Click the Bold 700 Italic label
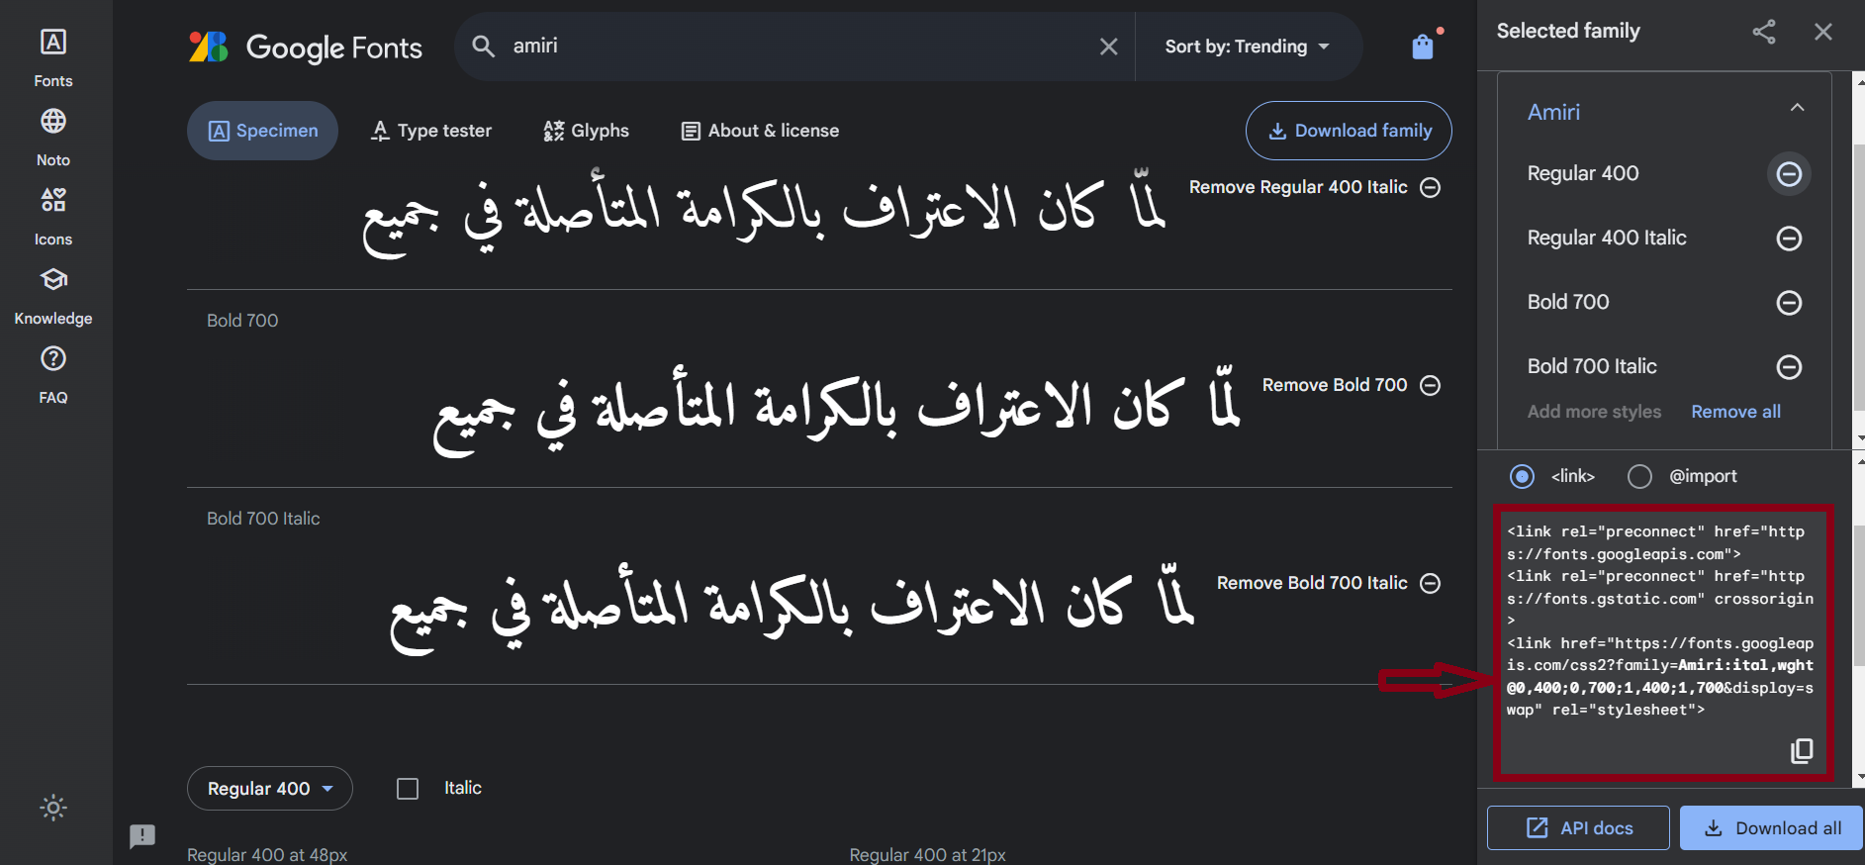 click(x=263, y=519)
